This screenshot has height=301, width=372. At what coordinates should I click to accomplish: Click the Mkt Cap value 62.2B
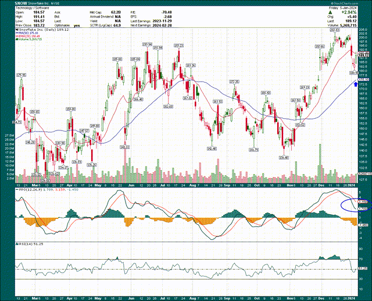pos(116,12)
